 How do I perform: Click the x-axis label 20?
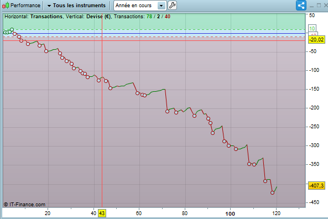tap(48, 213)
